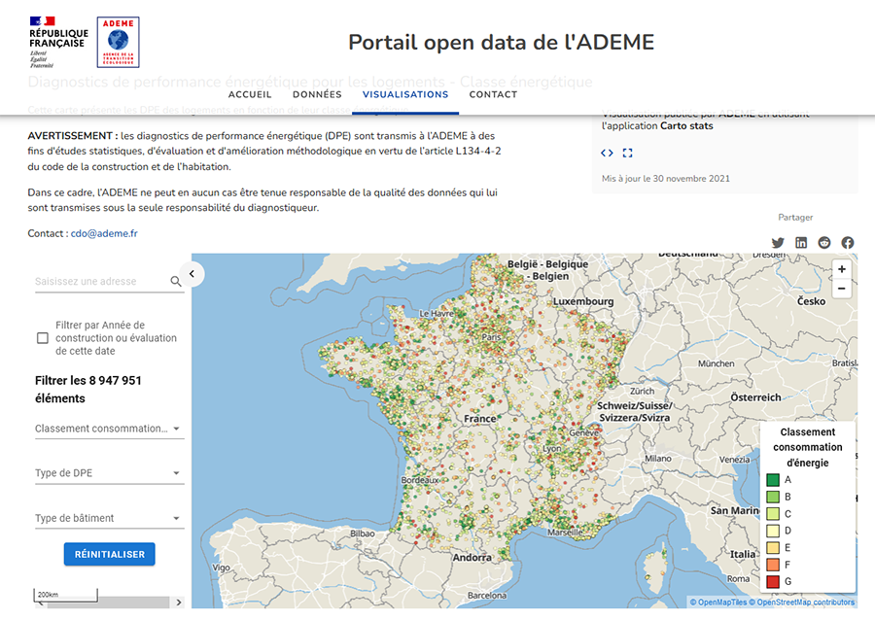Screen dimensions: 875x620
Task: Share the visualization on Twitter
Action: (x=778, y=242)
